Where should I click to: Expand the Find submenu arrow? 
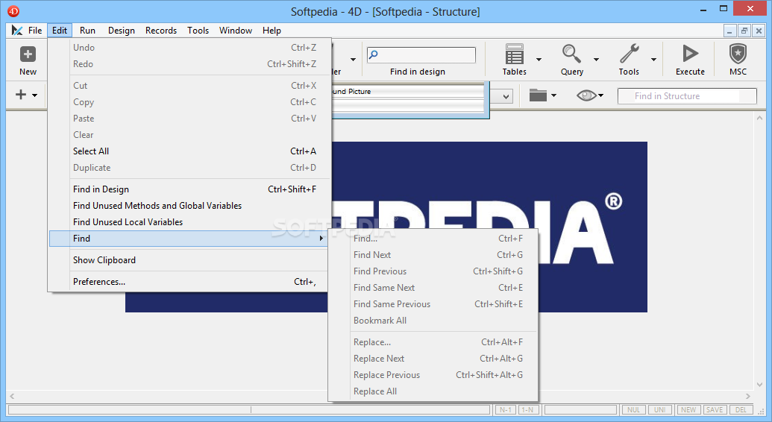point(321,239)
